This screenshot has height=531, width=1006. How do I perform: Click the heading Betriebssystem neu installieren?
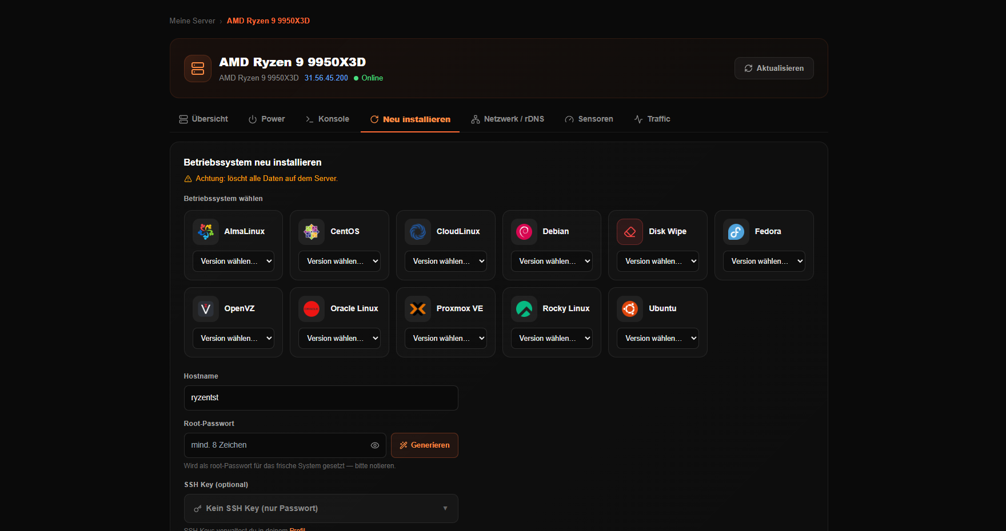pos(253,162)
